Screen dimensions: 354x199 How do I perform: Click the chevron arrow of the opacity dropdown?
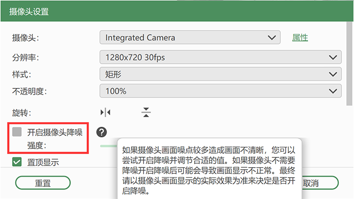pyautogui.click(x=333, y=91)
